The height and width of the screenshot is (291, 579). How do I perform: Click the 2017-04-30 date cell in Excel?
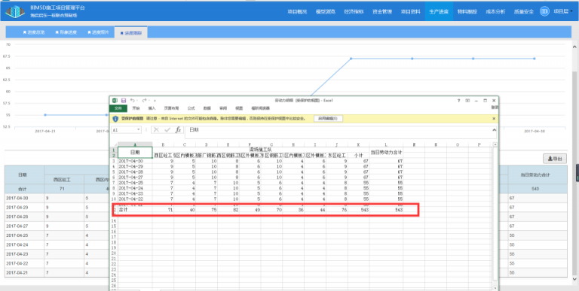135,161
